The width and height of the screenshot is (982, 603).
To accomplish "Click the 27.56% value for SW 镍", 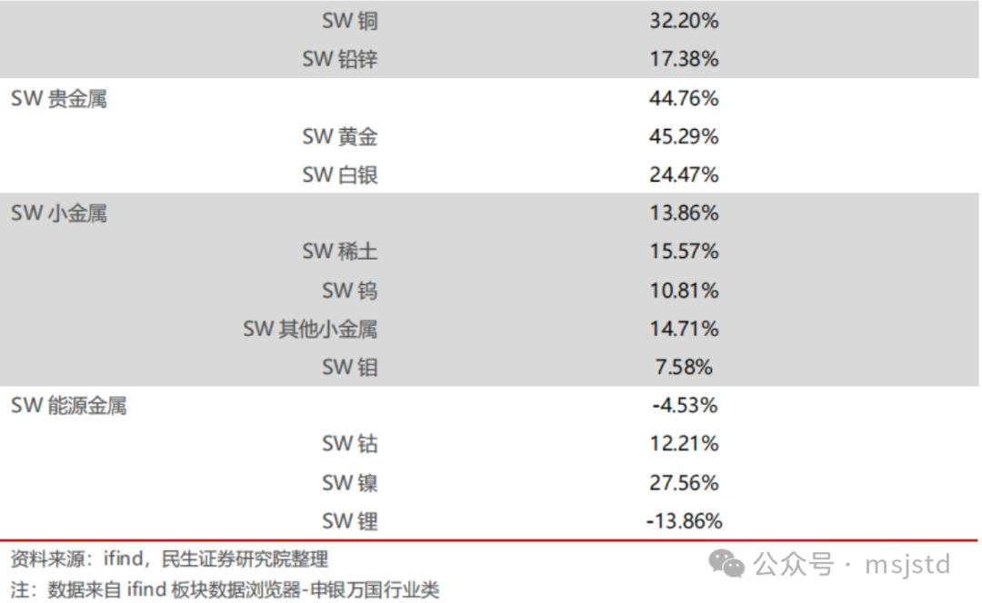I will click(x=684, y=483).
